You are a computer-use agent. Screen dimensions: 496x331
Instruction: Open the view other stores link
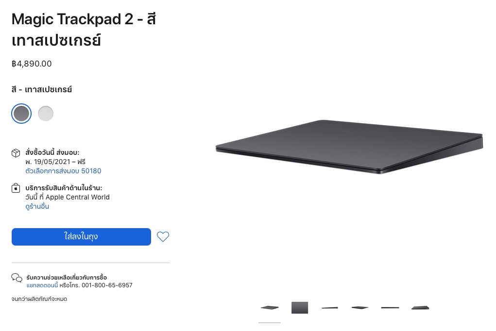click(37, 206)
